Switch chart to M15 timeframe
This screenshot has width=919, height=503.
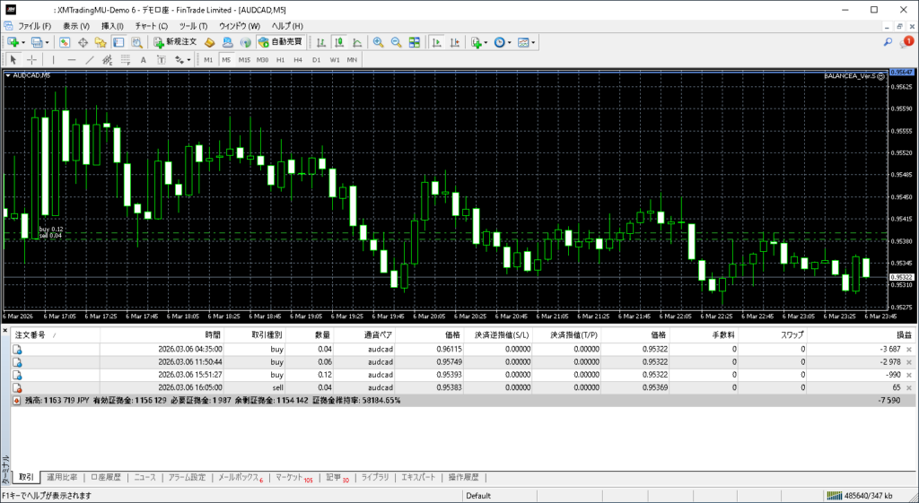[x=244, y=59]
